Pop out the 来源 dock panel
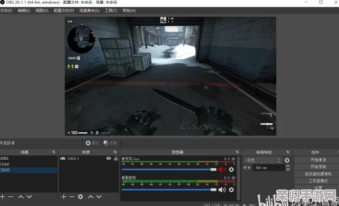 [115, 152]
